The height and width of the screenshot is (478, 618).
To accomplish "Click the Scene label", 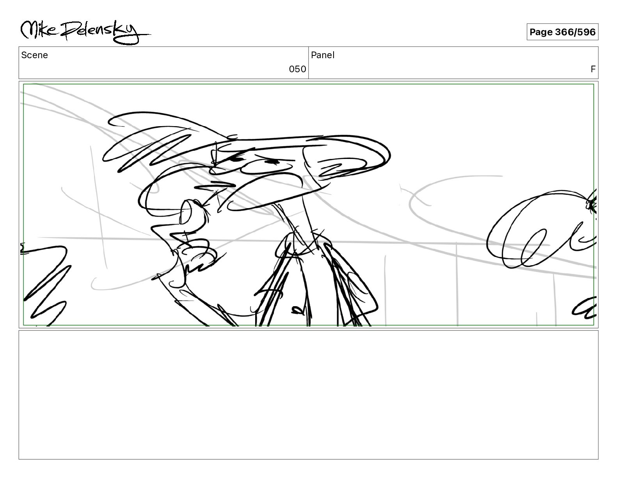I will (35, 55).
